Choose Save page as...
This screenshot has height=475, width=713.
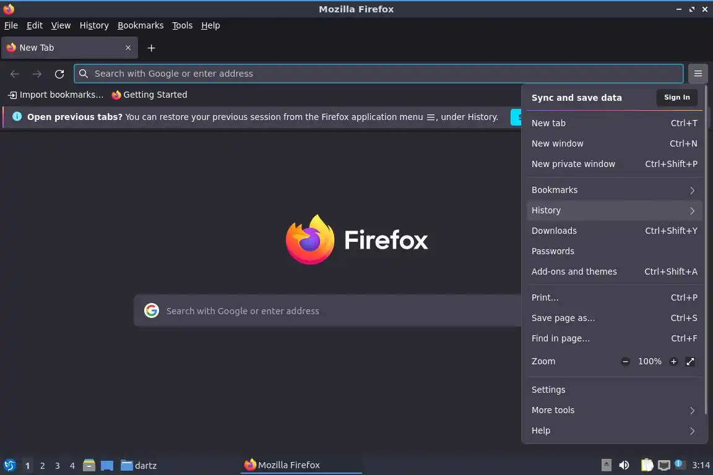[615, 318]
